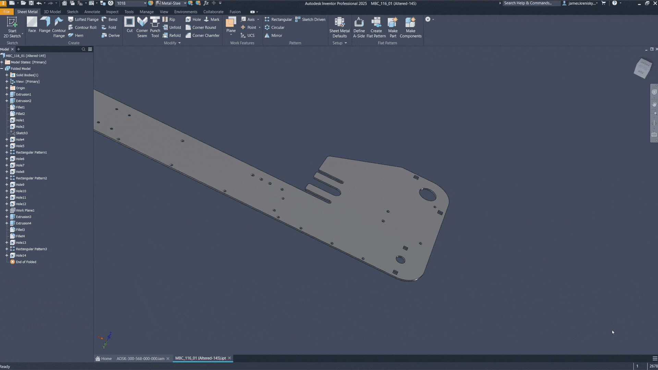Screen dimensions: 658x370
Task: Open the Setup panel dropdown
Action: tap(340, 43)
